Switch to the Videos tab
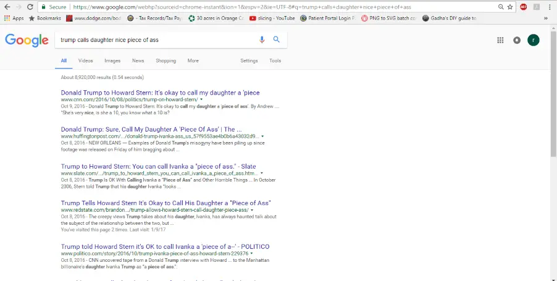 (x=86, y=61)
